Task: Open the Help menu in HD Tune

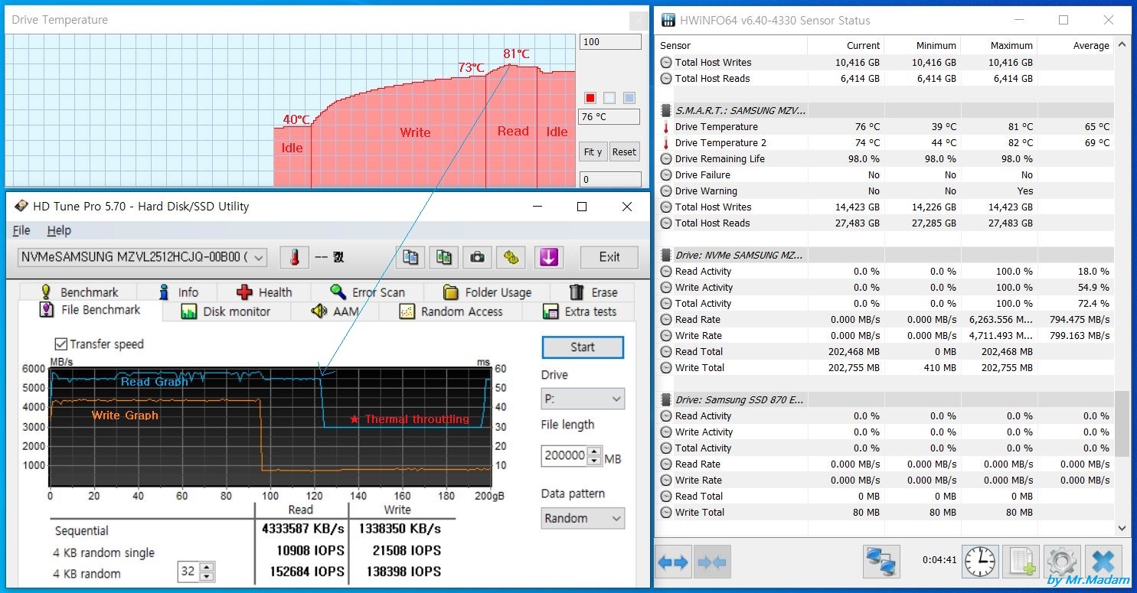Action: click(59, 230)
